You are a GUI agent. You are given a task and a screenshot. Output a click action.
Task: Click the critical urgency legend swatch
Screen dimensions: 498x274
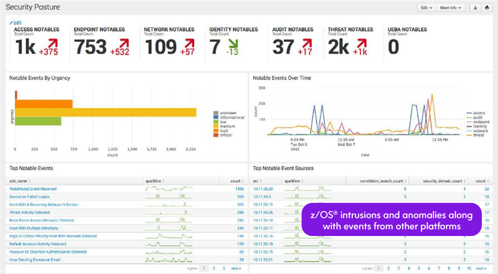coord(216,135)
